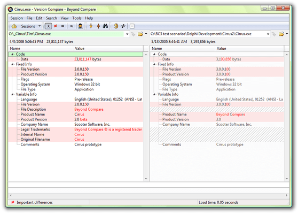Open the Tools menu
The width and height of the screenshot is (298, 214).
coord(77,18)
